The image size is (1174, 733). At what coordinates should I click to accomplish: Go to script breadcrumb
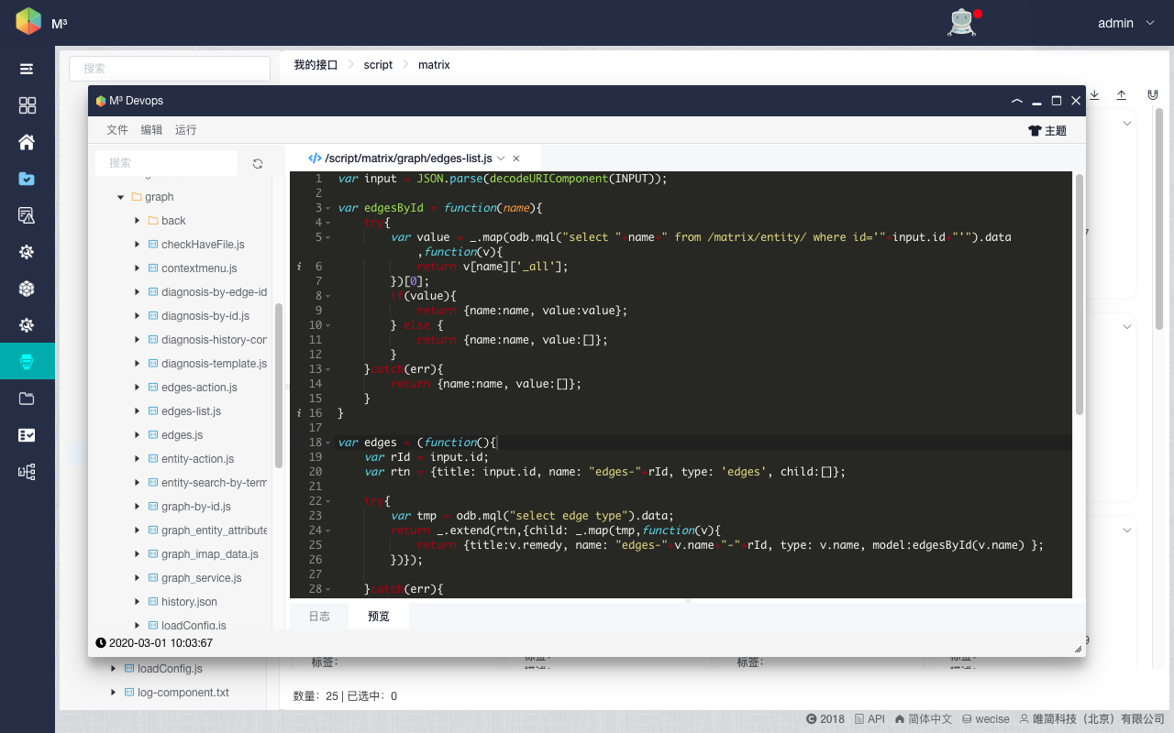[x=378, y=65]
